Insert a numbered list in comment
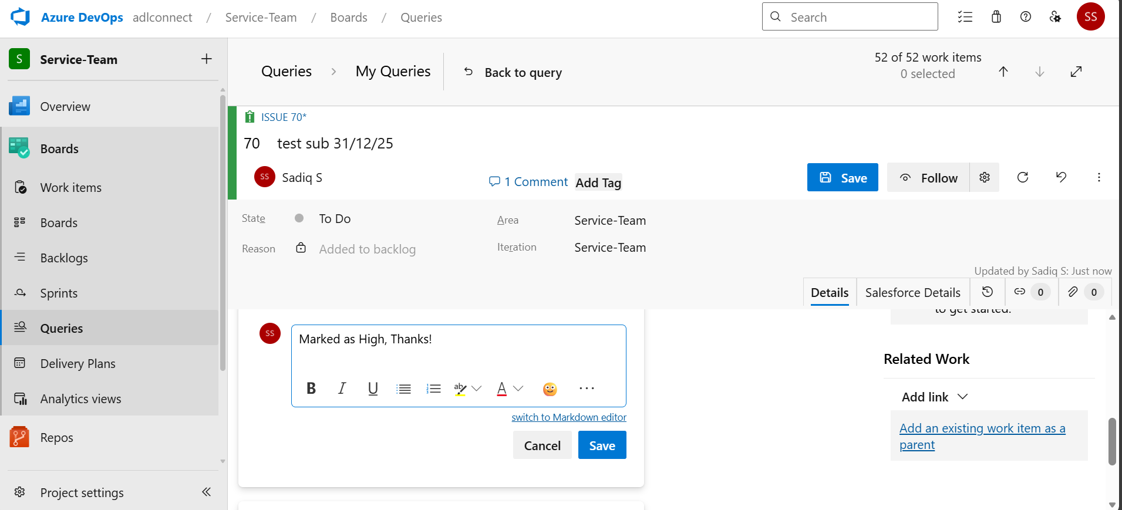This screenshot has height=510, width=1122. click(434, 389)
